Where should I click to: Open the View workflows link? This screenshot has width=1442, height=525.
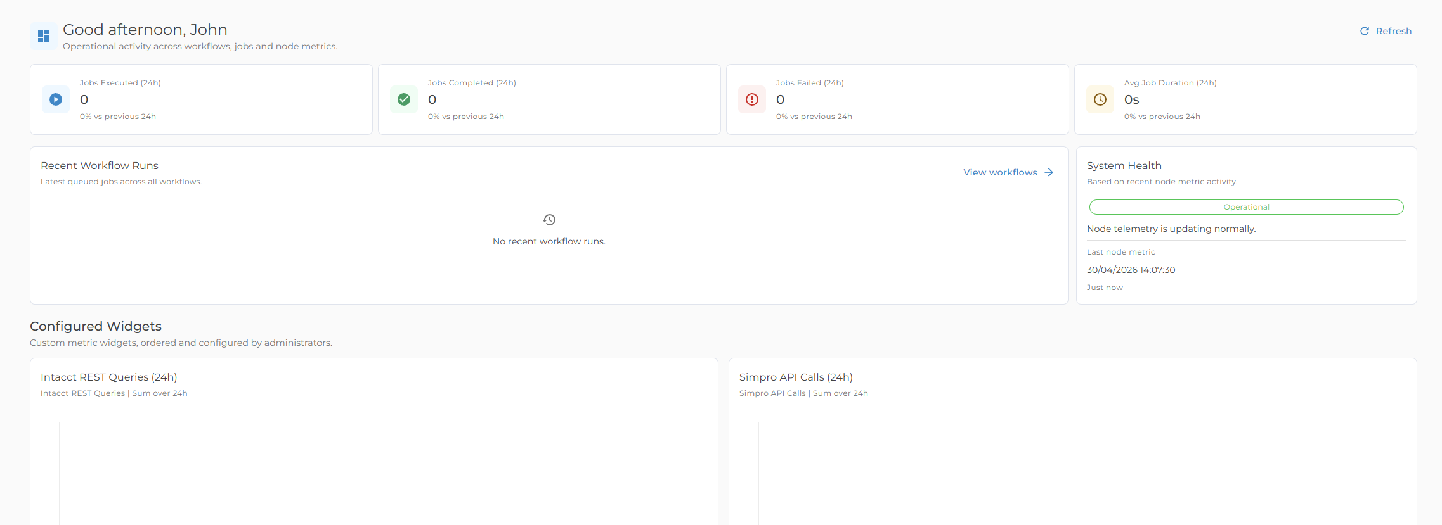1008,172
